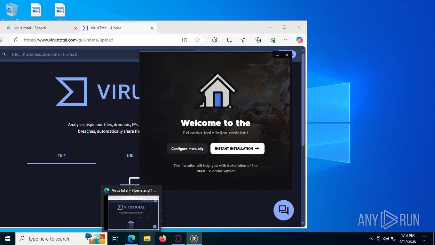Open the apps/QR icon in address bar
435x245 pixels.
(x=185, y=40)
